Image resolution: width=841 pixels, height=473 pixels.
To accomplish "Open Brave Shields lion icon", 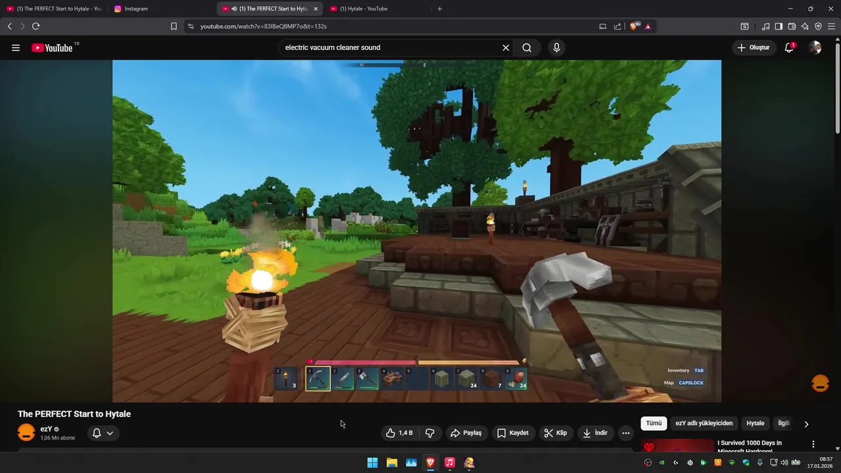I will pyautogui.click(x=633, y=26).
